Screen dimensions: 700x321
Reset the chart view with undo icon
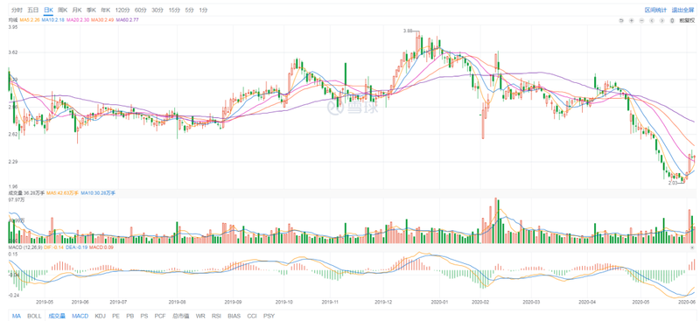click(621, 20)
